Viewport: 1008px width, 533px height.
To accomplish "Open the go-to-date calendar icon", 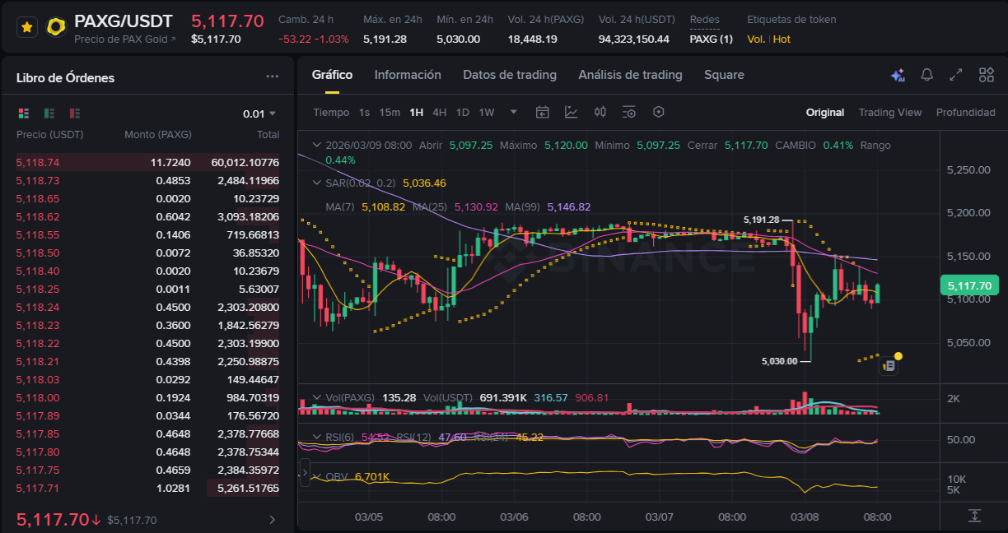I will [x=542, y=113].
